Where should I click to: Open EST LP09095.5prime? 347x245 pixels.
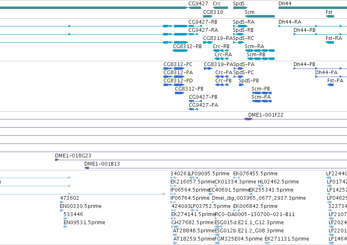coord(209,174)
